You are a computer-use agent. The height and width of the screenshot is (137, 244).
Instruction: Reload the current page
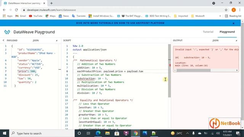pyautogui.click(x=16, y=10)
